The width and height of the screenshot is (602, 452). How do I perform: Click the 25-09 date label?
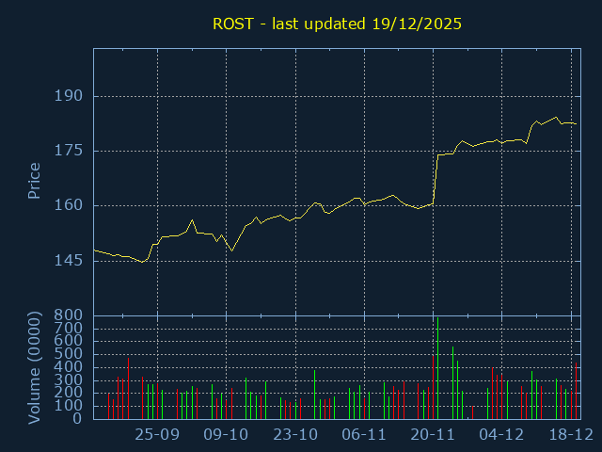157,435
